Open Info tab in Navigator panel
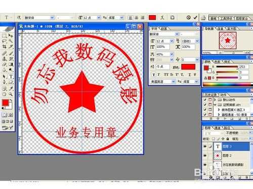 (220, 29)
